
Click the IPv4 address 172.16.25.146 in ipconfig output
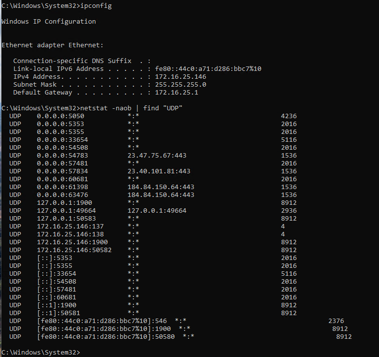pyautogui.click(x=180, y=77)
